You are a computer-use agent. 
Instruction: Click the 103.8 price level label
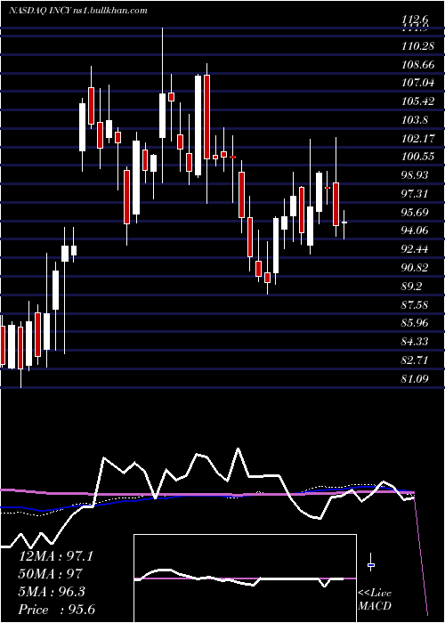click(415, 120)
